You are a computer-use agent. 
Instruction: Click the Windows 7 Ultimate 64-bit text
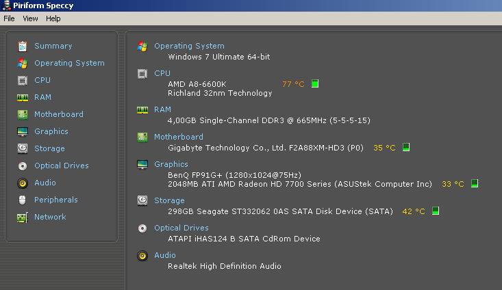coord(219,57)
